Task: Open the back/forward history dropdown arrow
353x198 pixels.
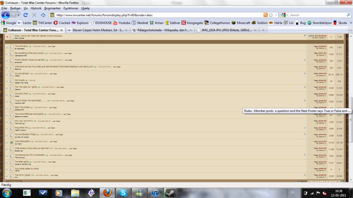Action: pyautogui.click(x=18, y=15)
